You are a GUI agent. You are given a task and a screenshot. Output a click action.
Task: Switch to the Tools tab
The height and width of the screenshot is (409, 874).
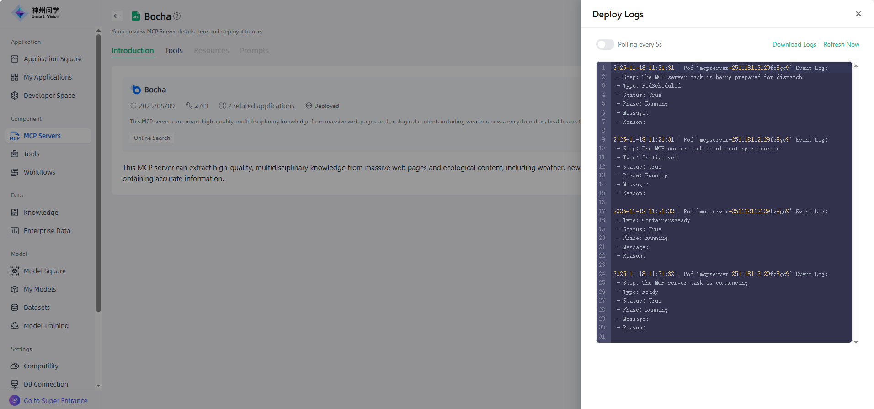click(x=174, y=50)
